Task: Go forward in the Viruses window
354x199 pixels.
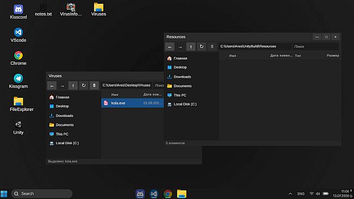Action: [x=63, y=86]
